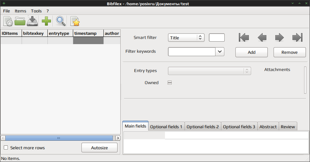Add new item with green plus icon
The width and height of the screenshot is (310, 162).
[x=46, y=21]
